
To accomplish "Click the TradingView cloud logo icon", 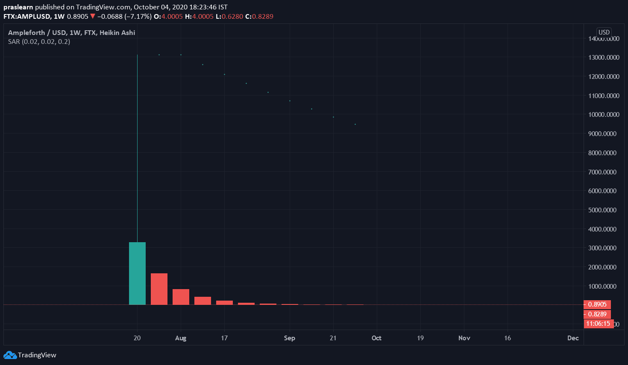I will pyautogui.click(x=10, y=355).
